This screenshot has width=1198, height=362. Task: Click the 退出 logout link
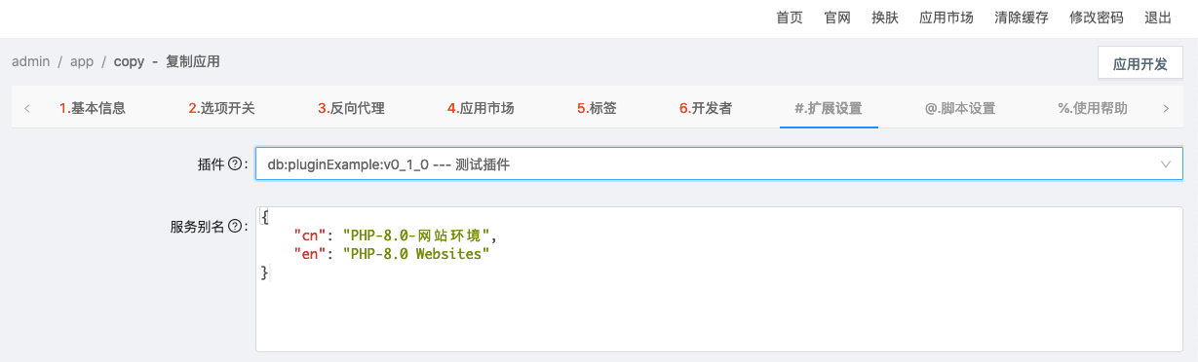point(1158,18)
